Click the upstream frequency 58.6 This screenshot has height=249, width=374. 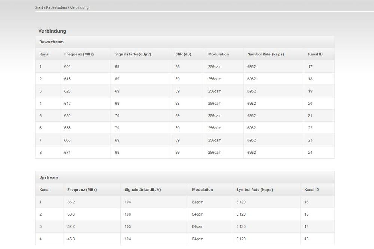point(71,214)
